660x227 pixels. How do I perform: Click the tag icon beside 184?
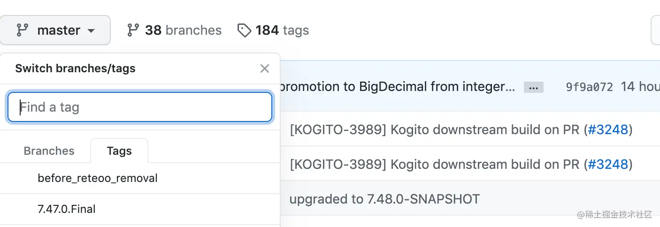click(x=244, y=31)
